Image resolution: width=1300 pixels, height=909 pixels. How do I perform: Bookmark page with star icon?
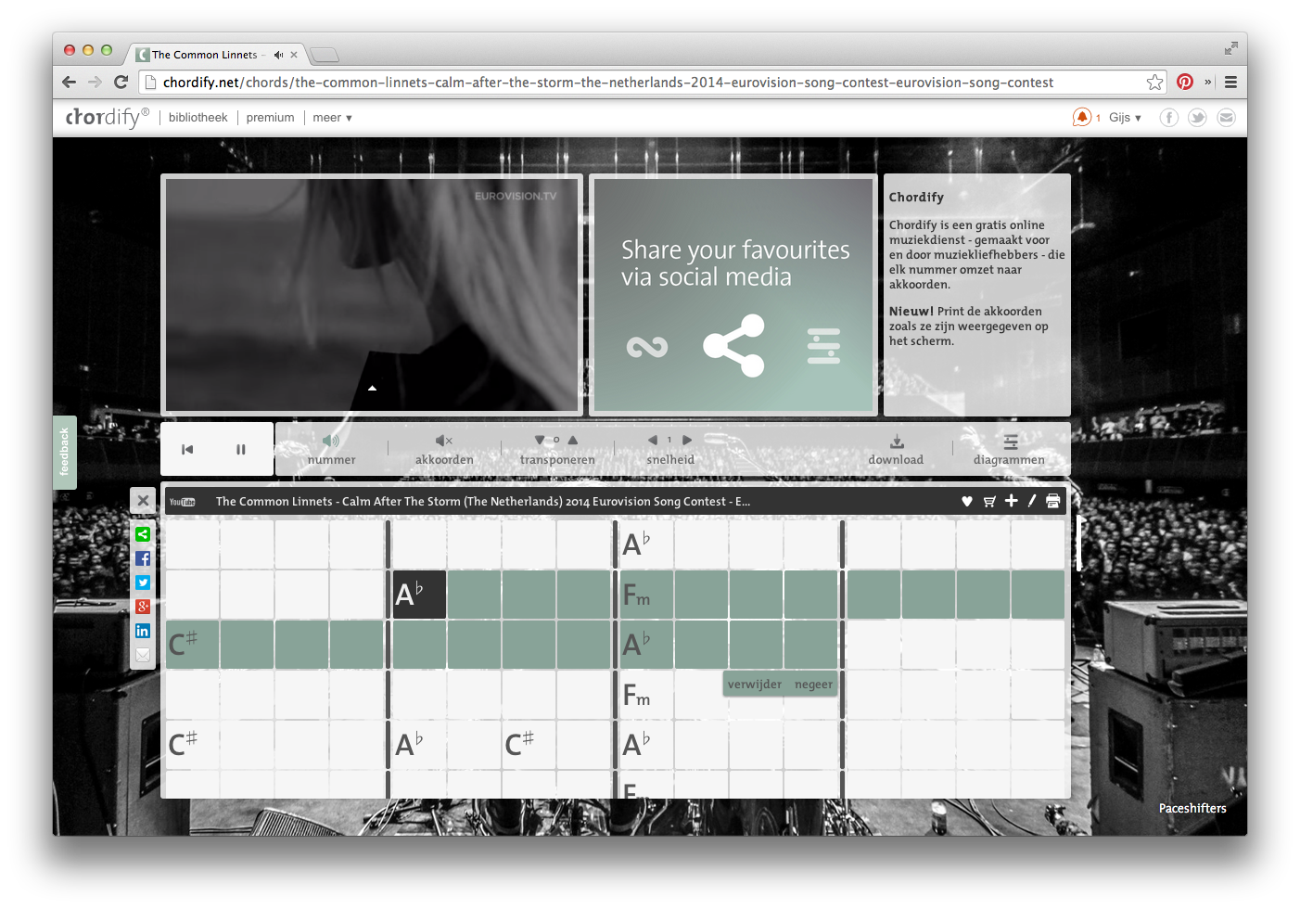tap(1154, 82)
